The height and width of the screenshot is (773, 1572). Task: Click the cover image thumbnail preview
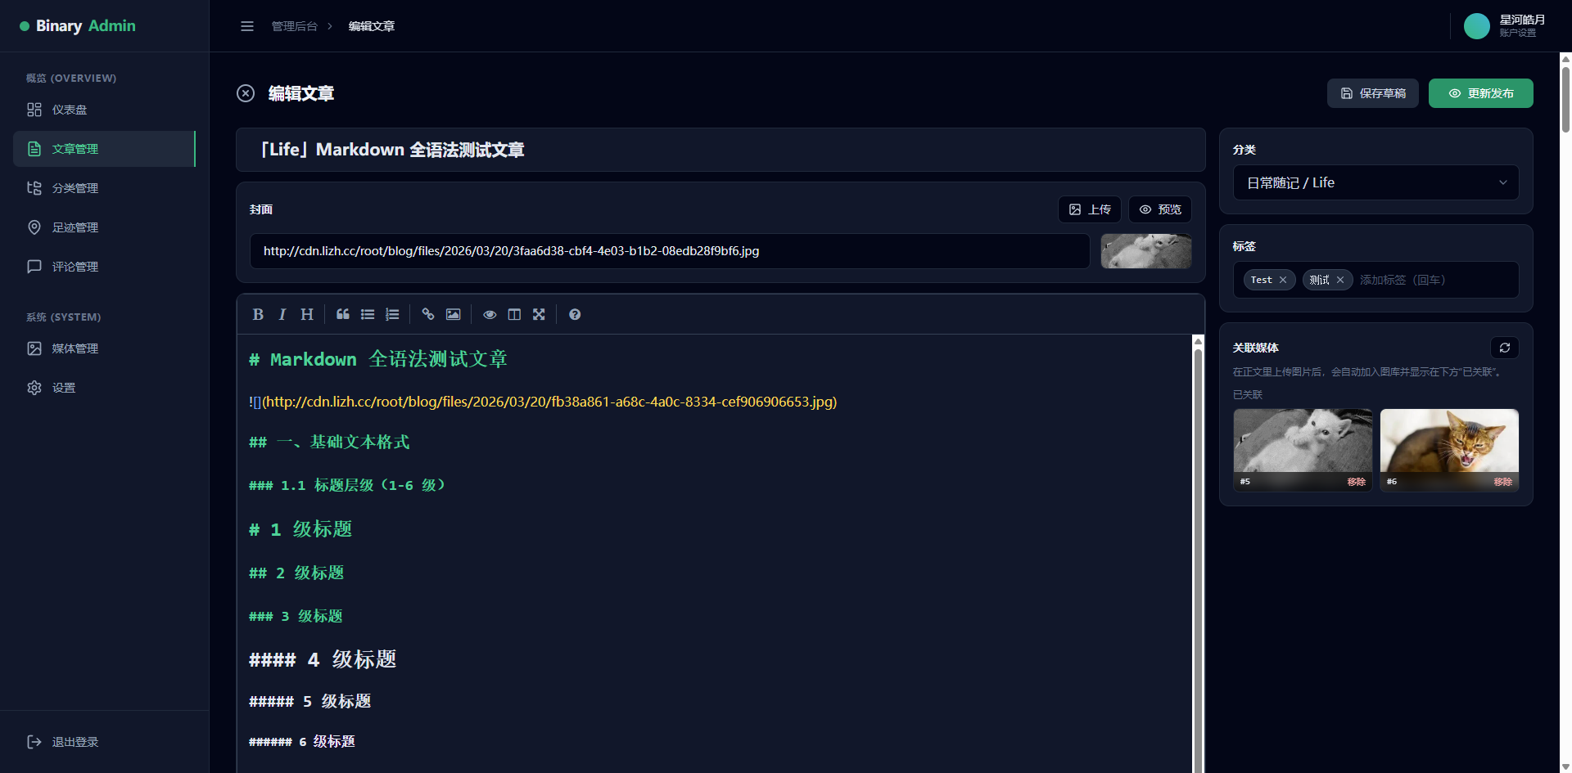click(1146, 251)
